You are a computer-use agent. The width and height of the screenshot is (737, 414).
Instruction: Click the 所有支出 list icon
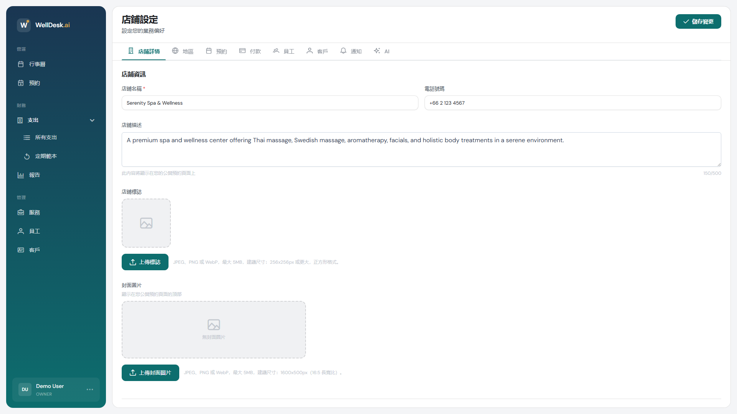27,137
